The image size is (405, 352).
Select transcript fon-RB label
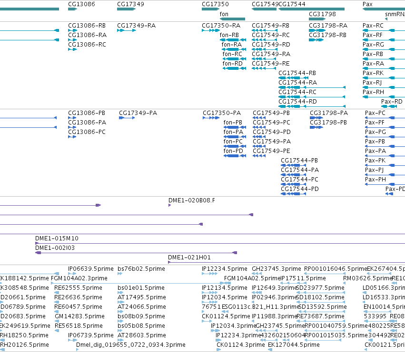(229, 35)
